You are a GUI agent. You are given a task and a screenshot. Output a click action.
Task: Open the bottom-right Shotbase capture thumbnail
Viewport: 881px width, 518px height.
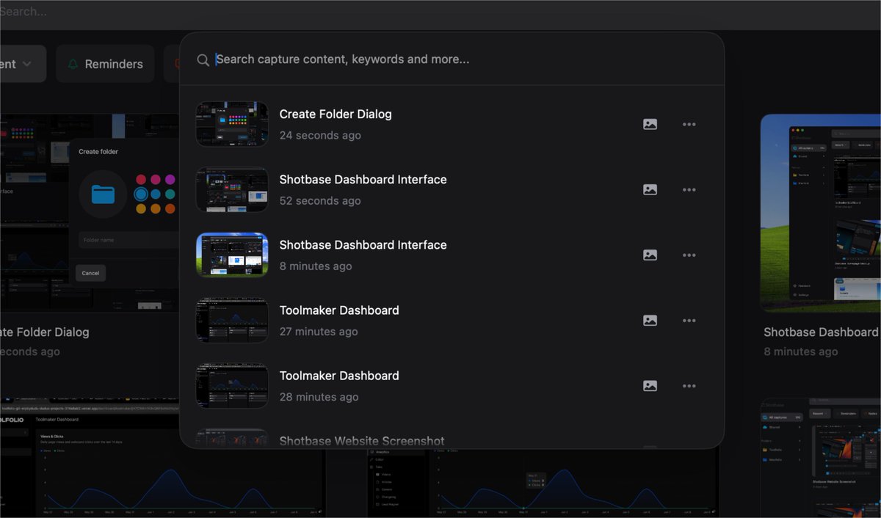point(821,459)
